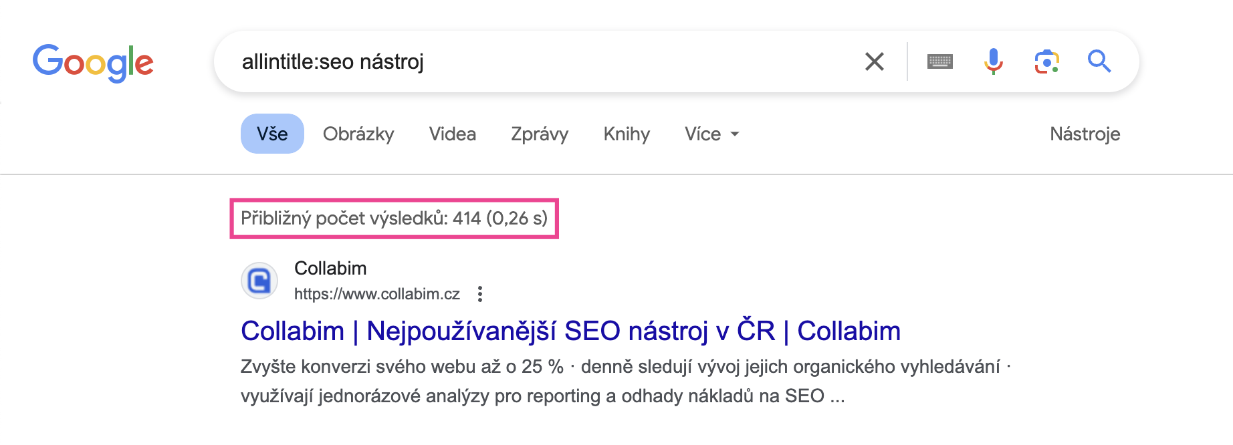The height and width of the screenshot is (445, 1233).
Task: Go to the Knihy tab
Action: coord(626,134)
